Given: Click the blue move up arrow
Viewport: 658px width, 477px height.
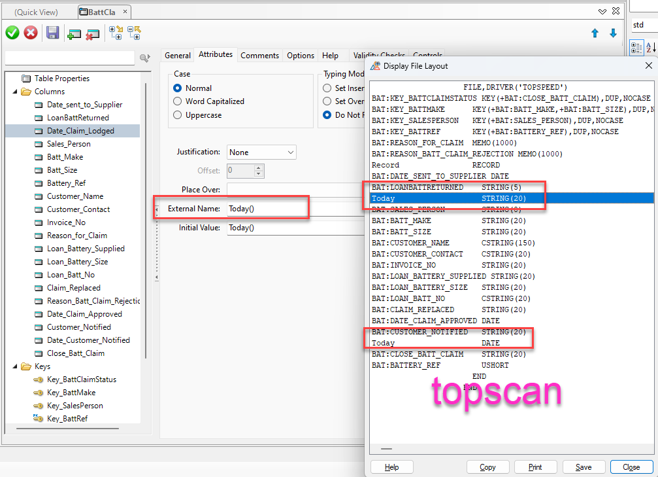Looking at the screenshot, I should (x=595, y=33).
